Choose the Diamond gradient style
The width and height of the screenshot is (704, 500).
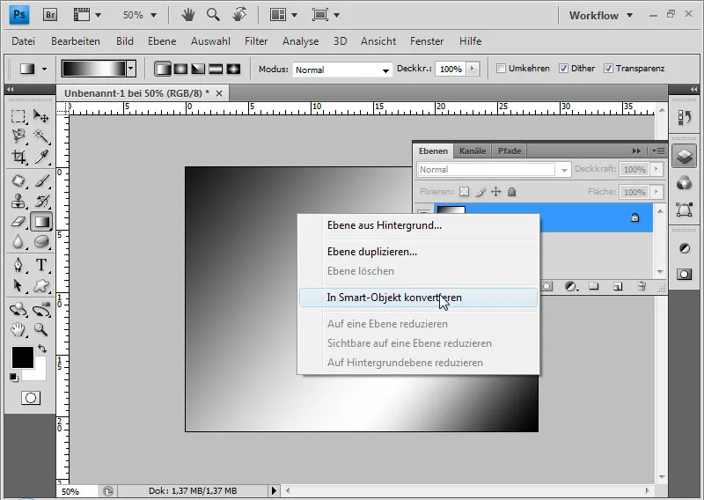[233, 69]
